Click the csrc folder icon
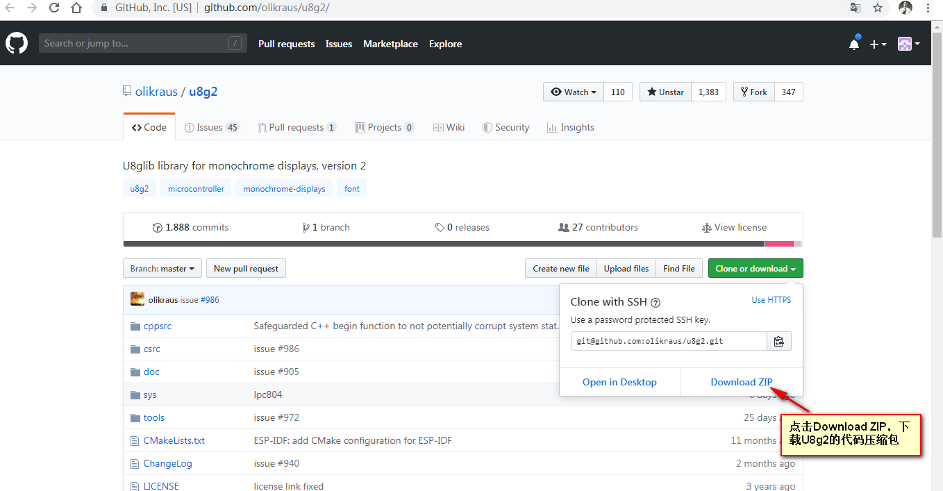 135,349
